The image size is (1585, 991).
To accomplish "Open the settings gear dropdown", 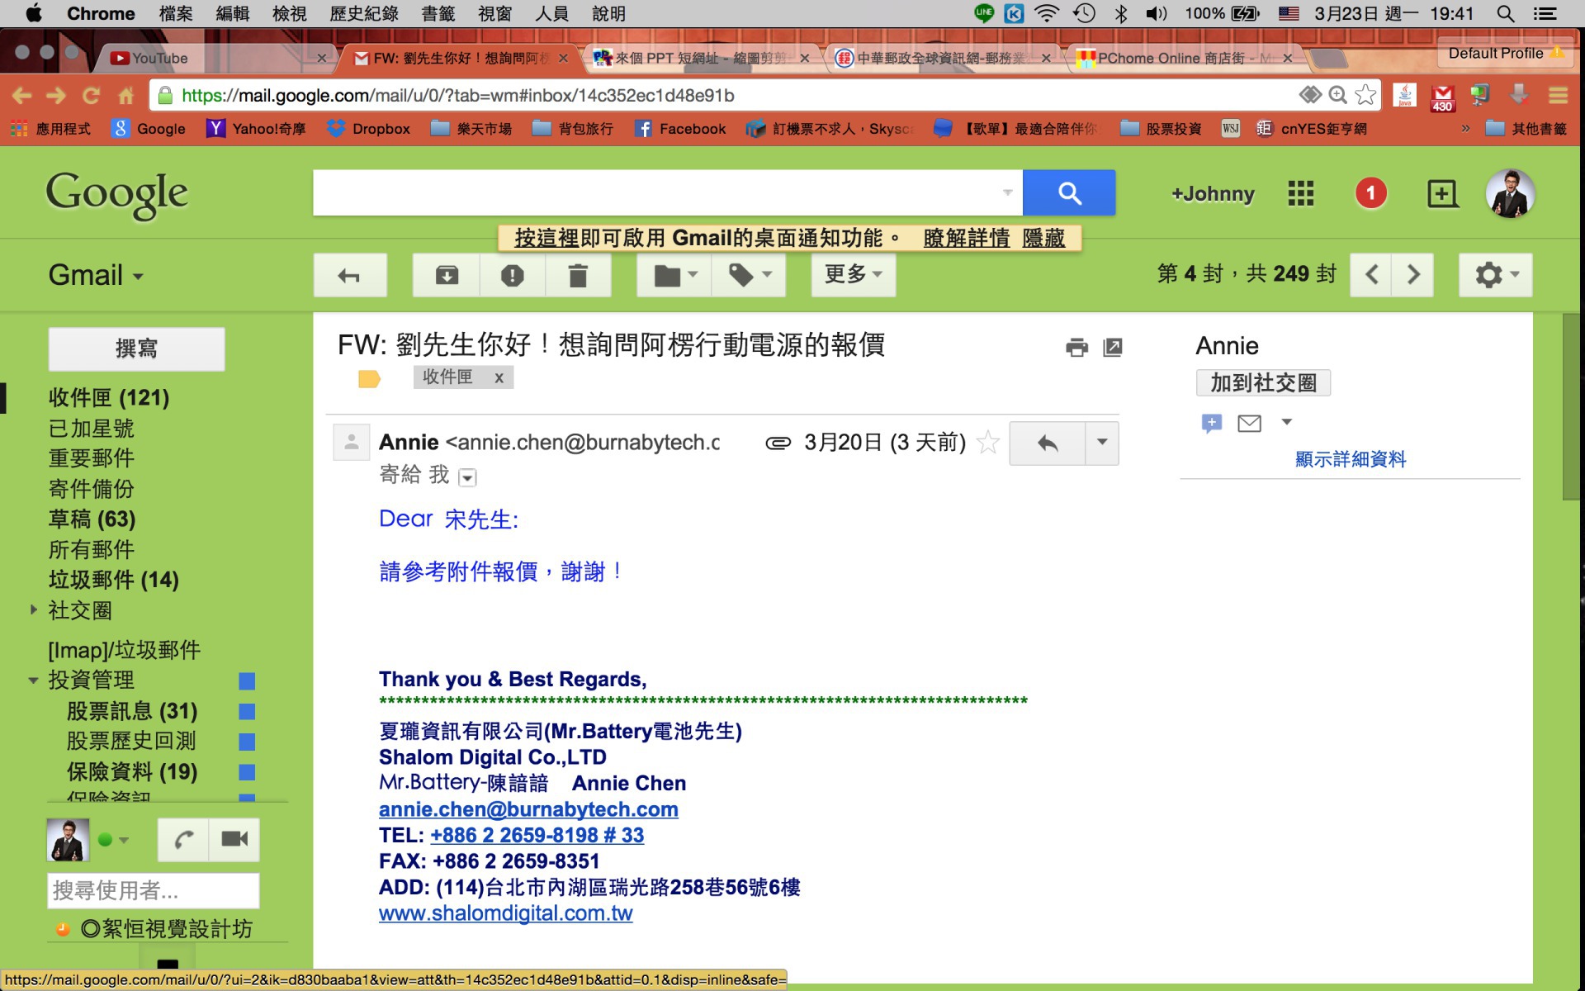I will 1495,274.
